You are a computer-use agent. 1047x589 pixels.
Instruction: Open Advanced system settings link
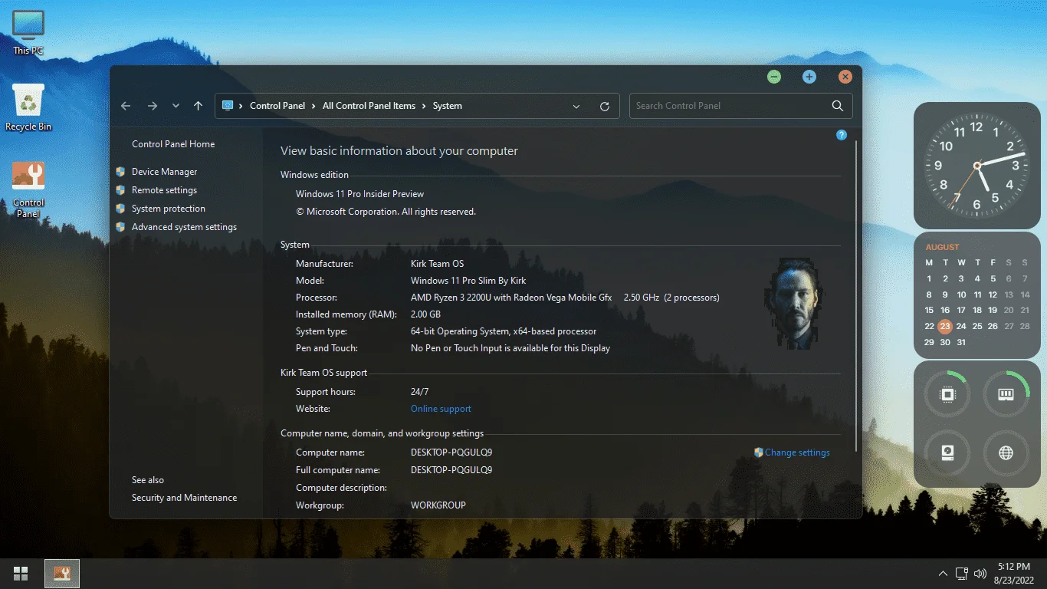pyautogui.click(x=184, y=227)
